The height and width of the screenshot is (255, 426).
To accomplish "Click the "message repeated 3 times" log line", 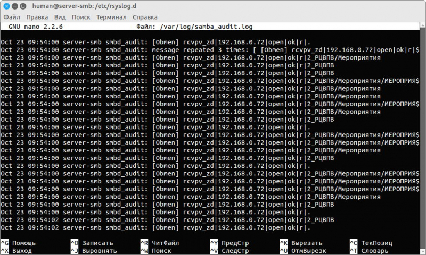I will [213, 50].
